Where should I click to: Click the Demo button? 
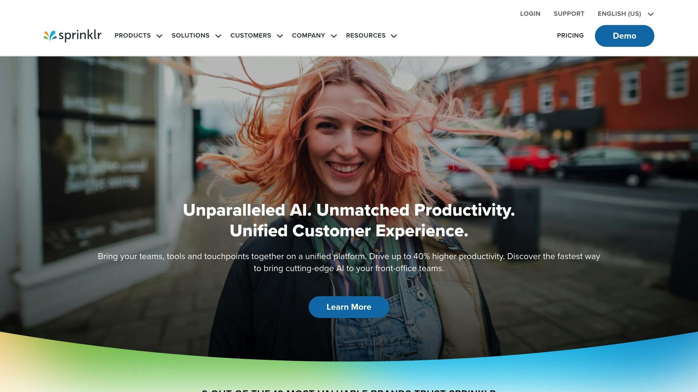[624, 36]
